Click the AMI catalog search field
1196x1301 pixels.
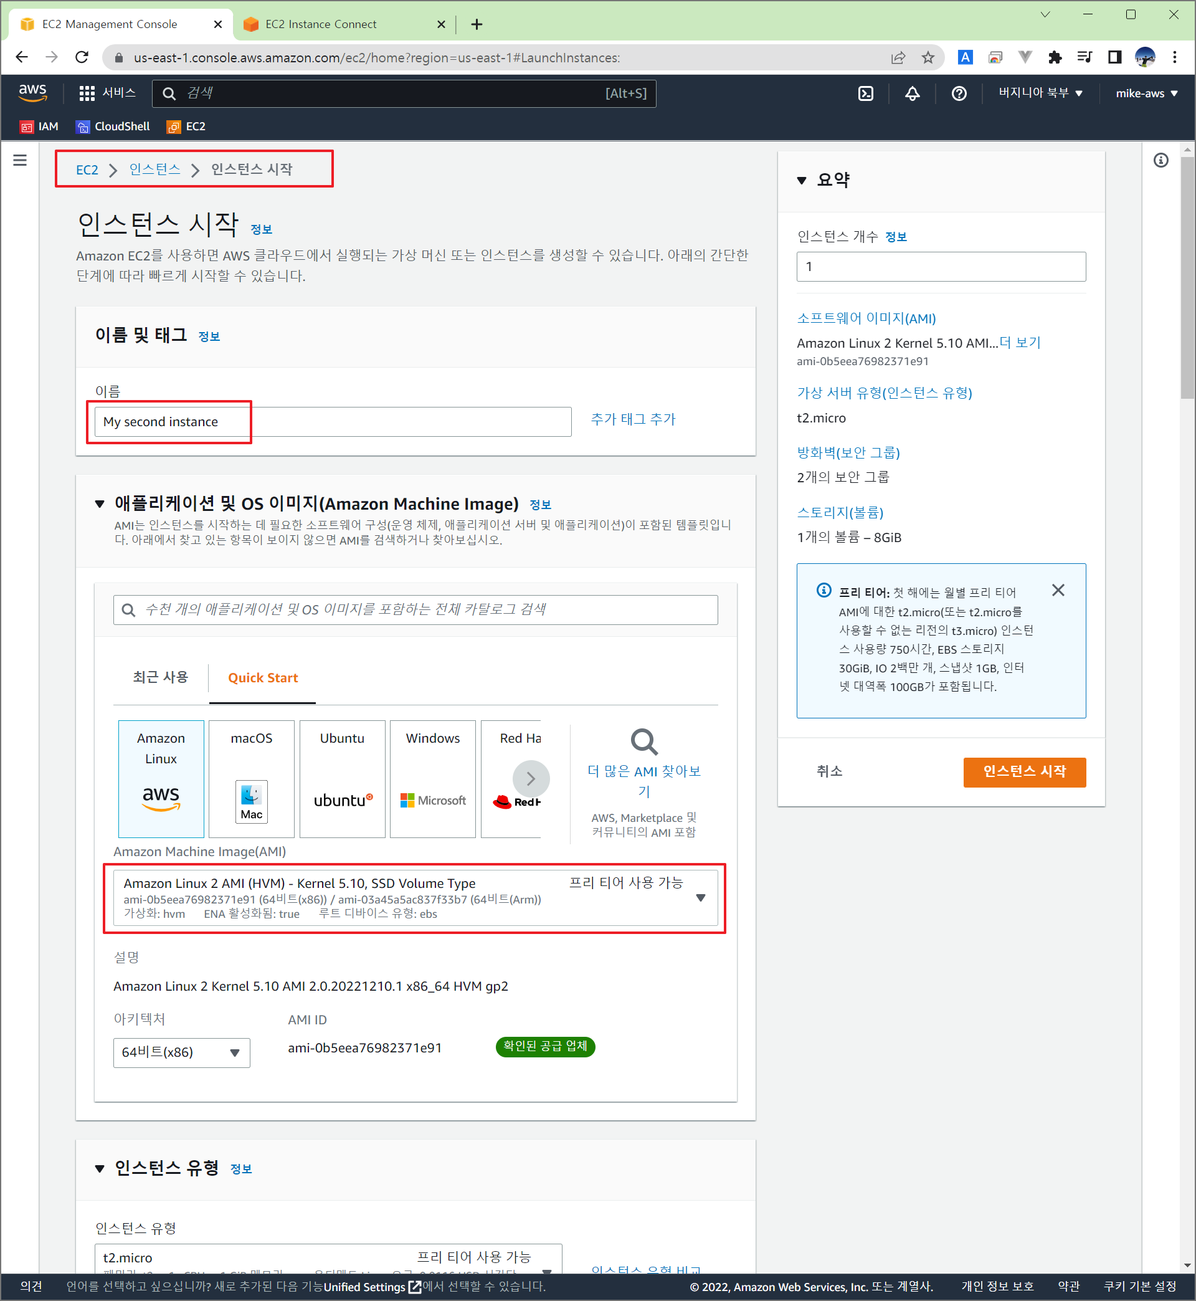tap(415, 610)
